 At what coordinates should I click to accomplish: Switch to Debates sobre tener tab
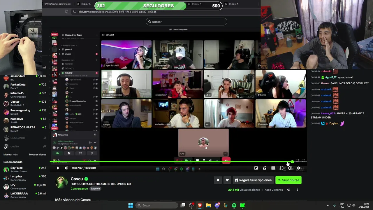pos(57,4)
